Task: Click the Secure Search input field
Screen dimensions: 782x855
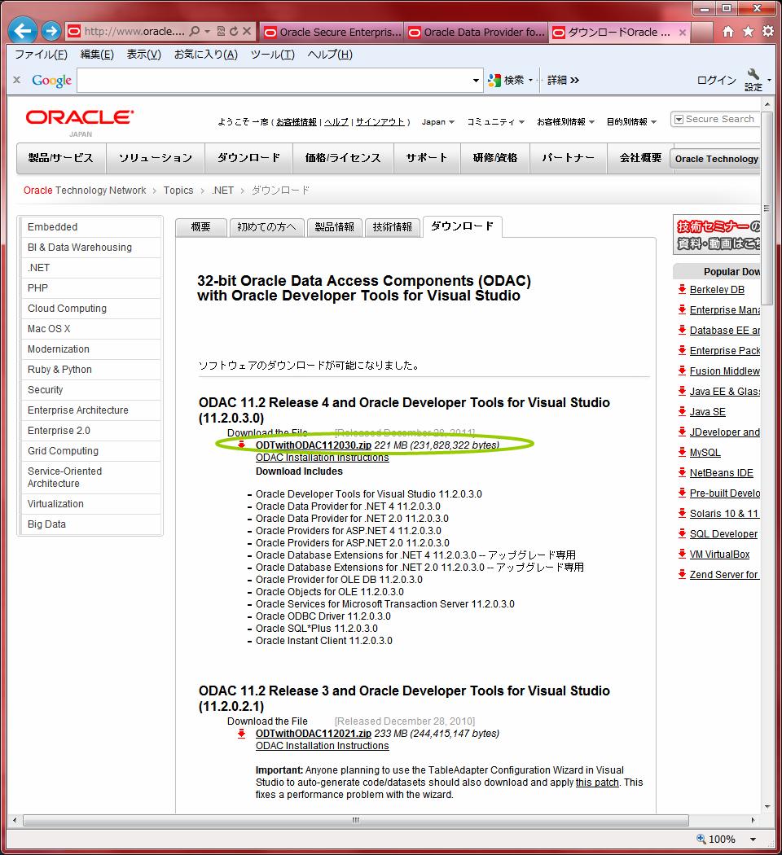Action: coord(719,119)
